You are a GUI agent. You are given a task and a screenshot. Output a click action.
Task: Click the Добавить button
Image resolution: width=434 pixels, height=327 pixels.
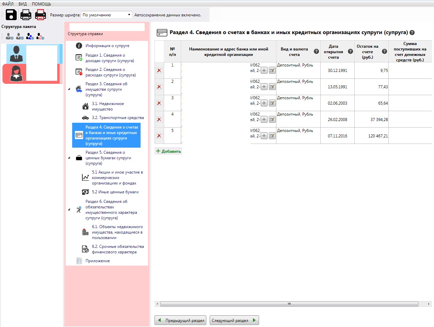click(x=168, y=151)
